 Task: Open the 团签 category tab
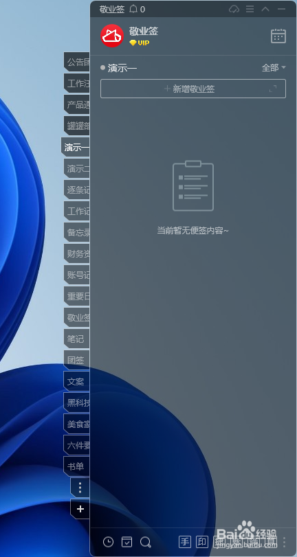pyautogui.click(x=77, y=361)
